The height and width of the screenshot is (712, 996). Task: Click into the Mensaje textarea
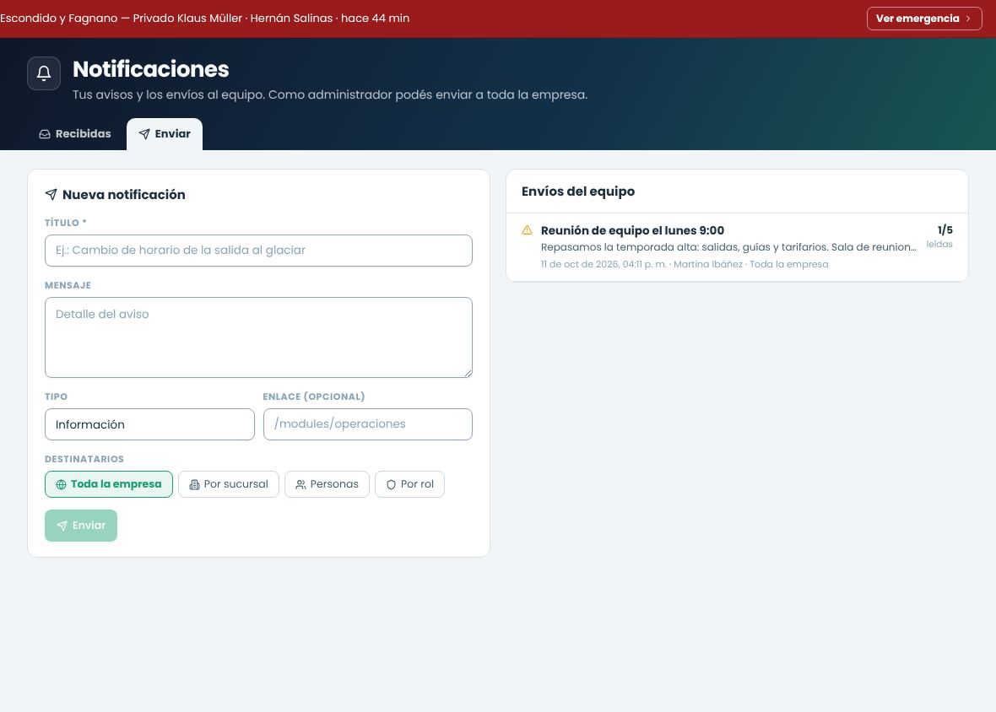(x=258, y=337)
